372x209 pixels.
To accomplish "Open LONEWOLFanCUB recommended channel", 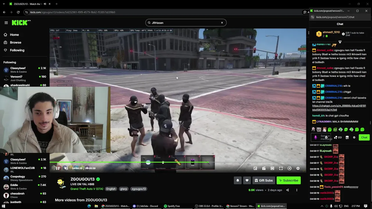I will (x=25, y=170).
